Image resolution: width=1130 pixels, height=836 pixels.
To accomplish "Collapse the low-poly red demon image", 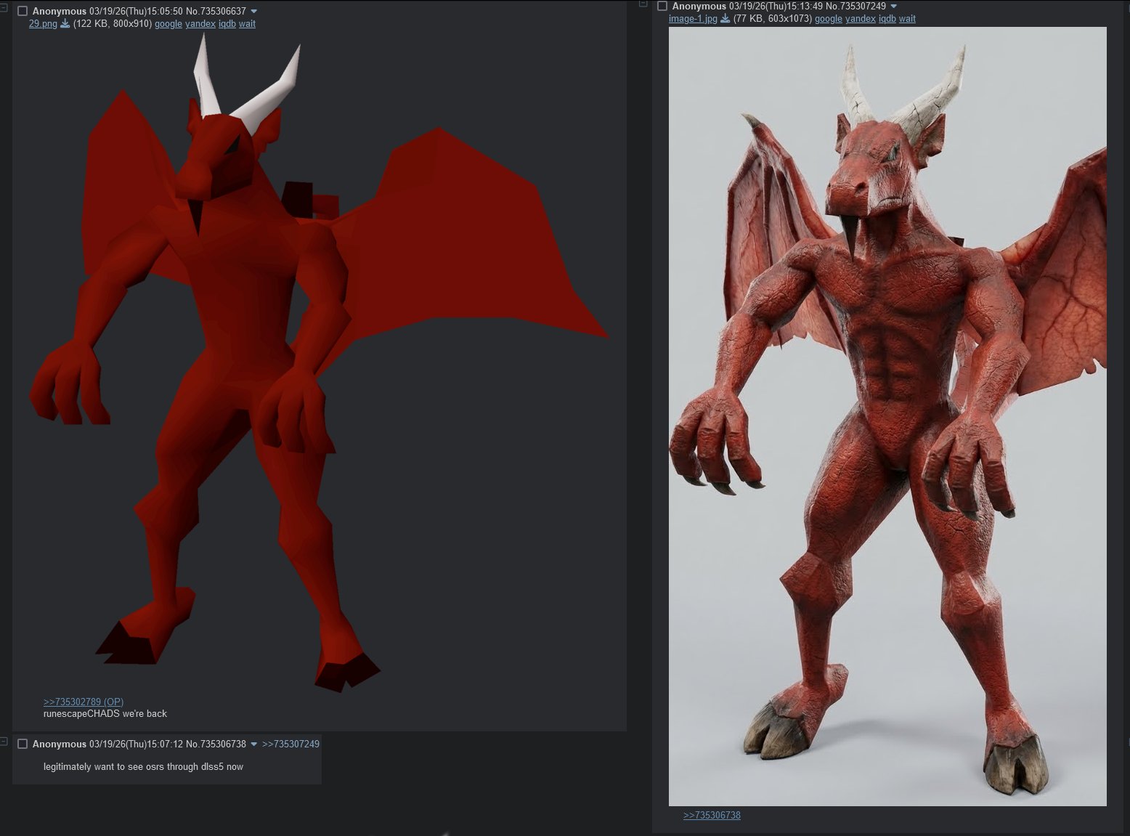I will 319,362.
